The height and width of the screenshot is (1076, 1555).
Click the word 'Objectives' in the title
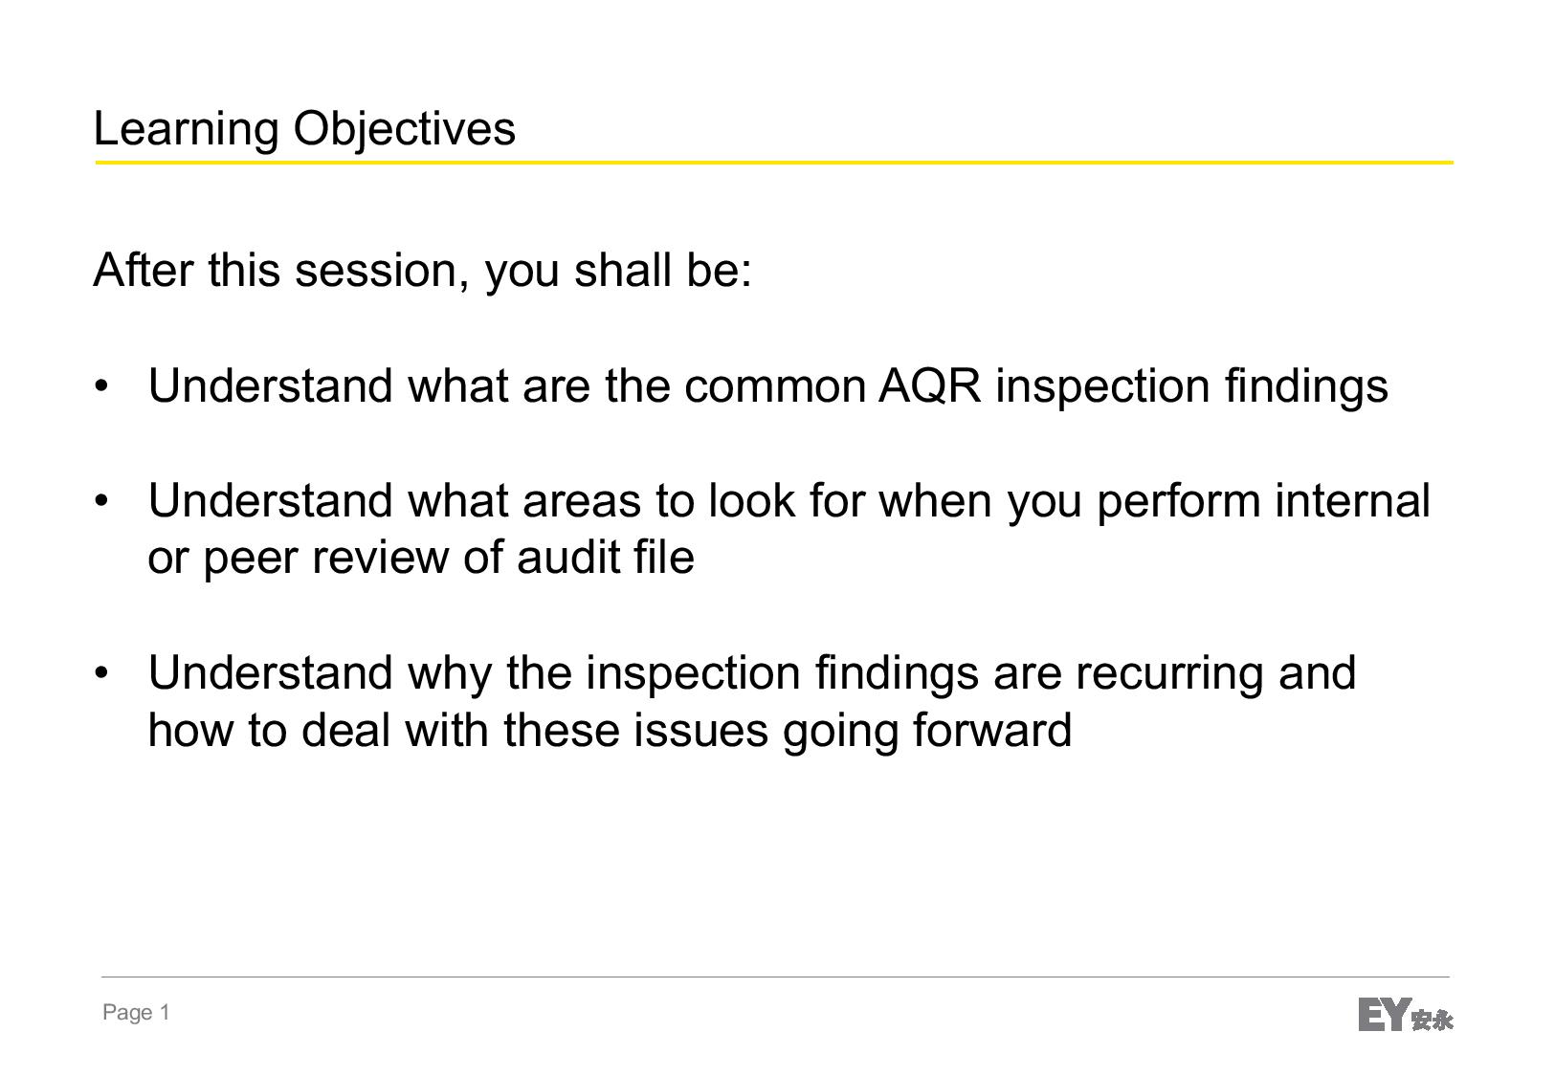pos(404,129)
